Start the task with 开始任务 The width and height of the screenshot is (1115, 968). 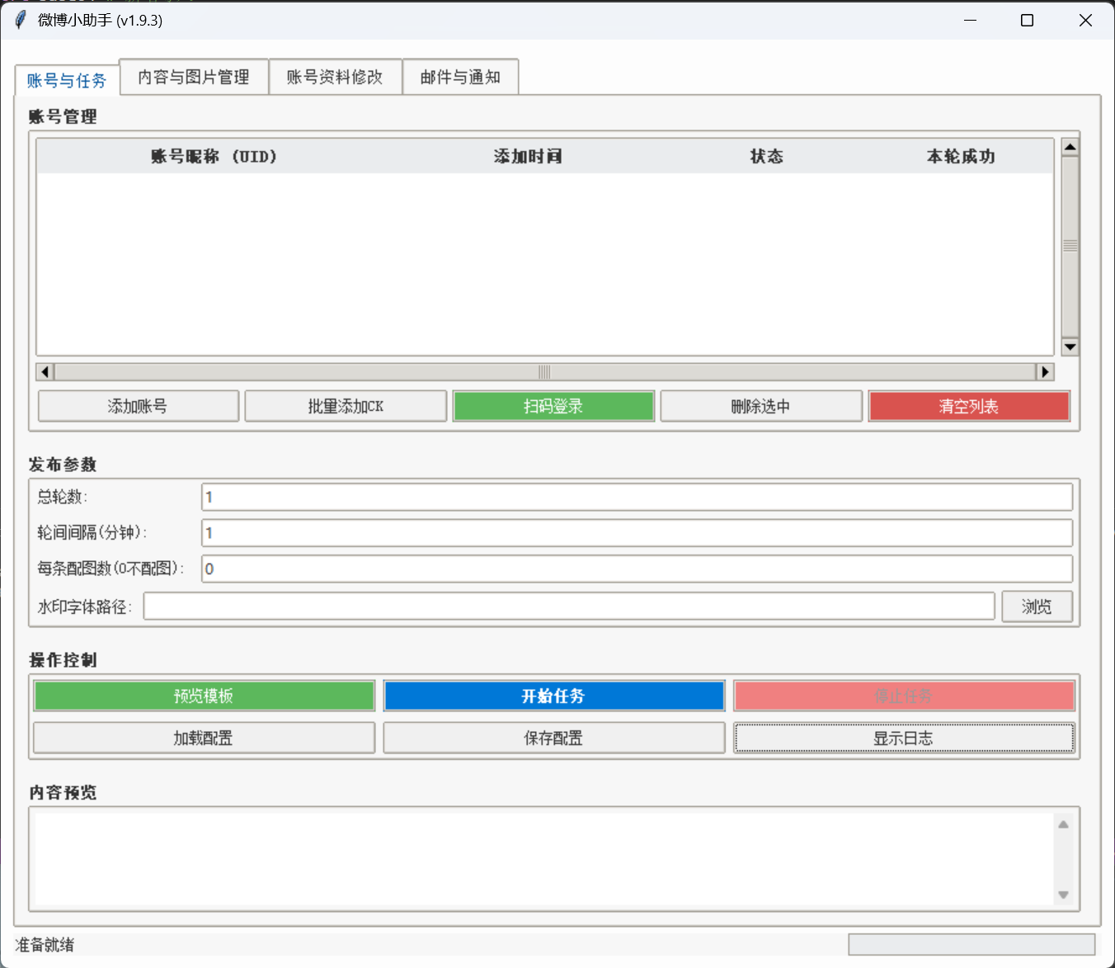click(553, 696)
